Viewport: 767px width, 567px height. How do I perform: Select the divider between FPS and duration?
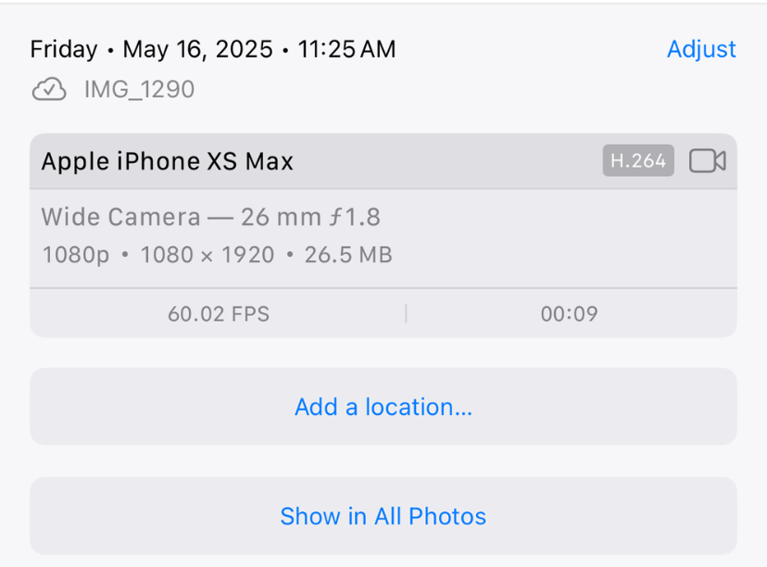pyautogui.click(x=406, y=313)
